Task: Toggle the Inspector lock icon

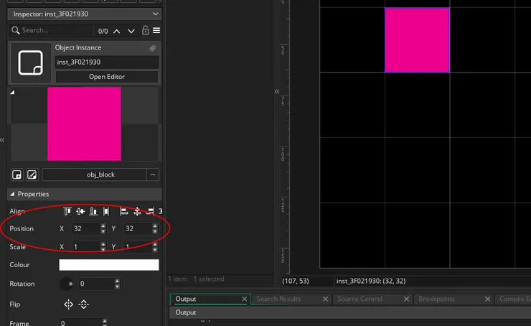Action: pyautogui.click(x=145, y=30)
